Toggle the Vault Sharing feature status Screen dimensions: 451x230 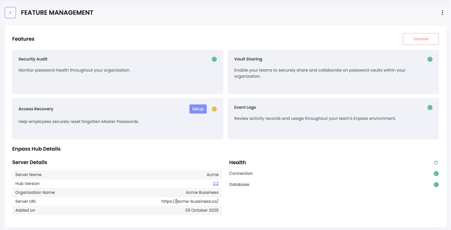point(430,59)
